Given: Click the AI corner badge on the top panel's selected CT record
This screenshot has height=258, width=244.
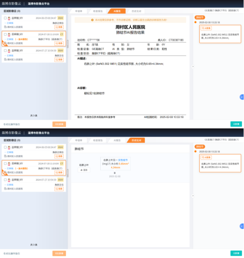Looking at the screenshot, I should click(4, 43).
